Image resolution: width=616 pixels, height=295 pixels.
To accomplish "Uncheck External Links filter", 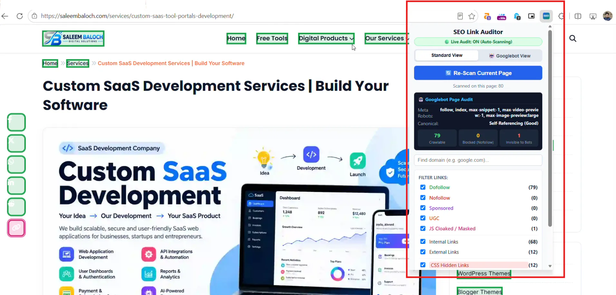I will [423, 252].
